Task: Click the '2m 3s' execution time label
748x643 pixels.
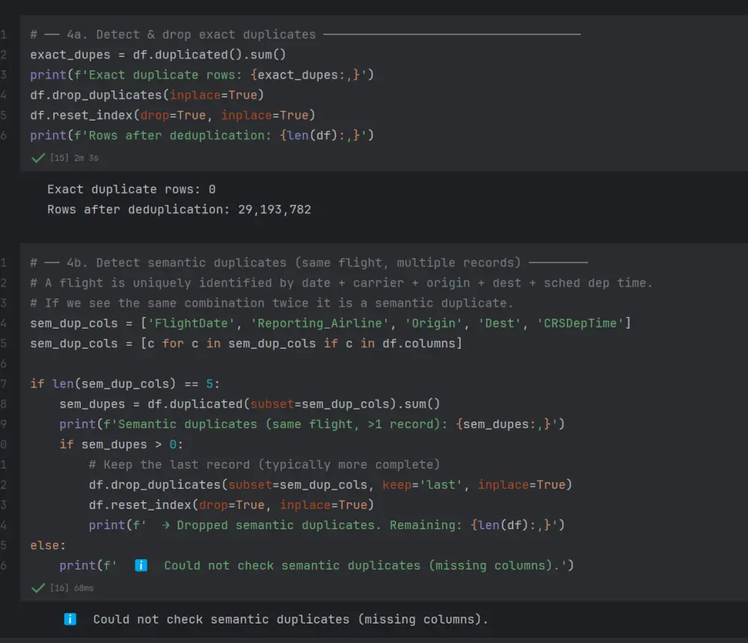Action: coord(86,158)
